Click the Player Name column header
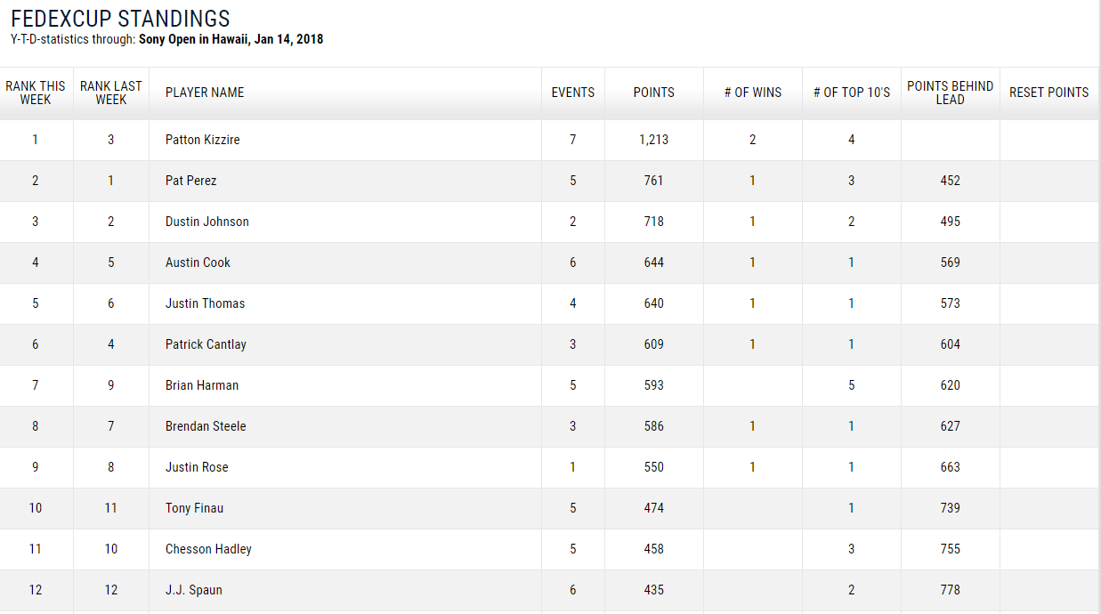 [205, 93]
